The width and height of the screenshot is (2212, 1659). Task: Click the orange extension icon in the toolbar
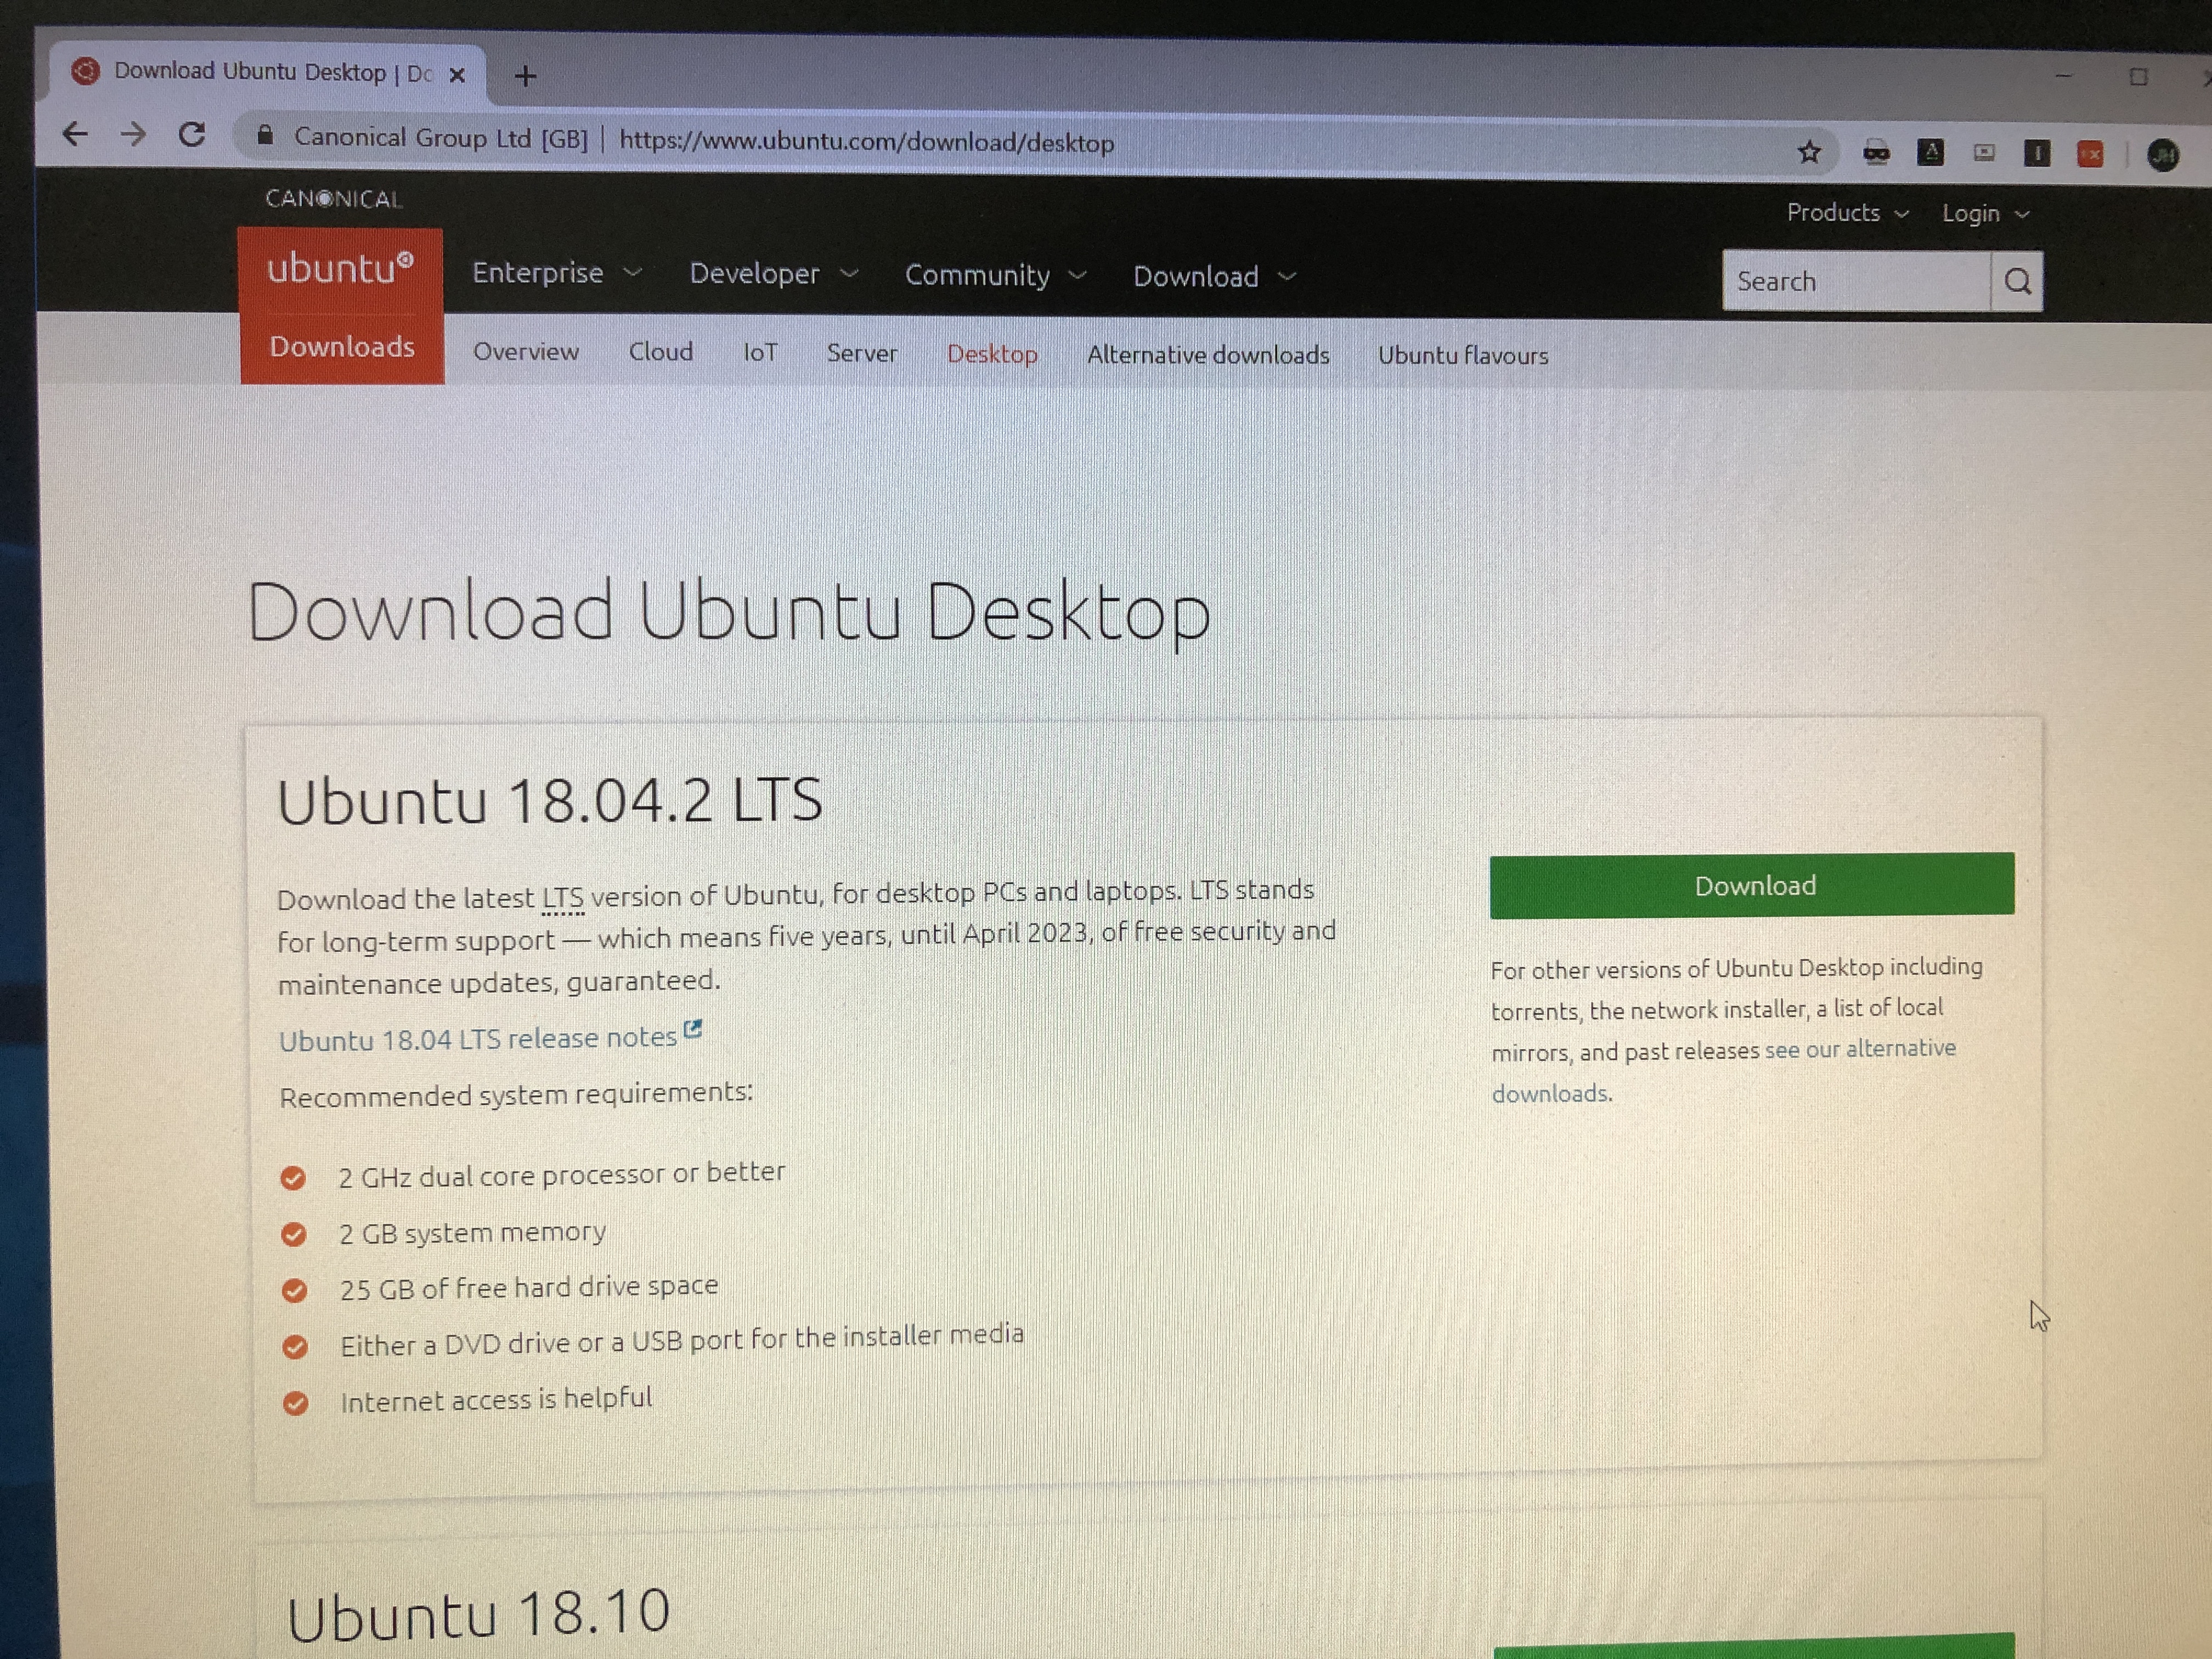pos(2090,154)
